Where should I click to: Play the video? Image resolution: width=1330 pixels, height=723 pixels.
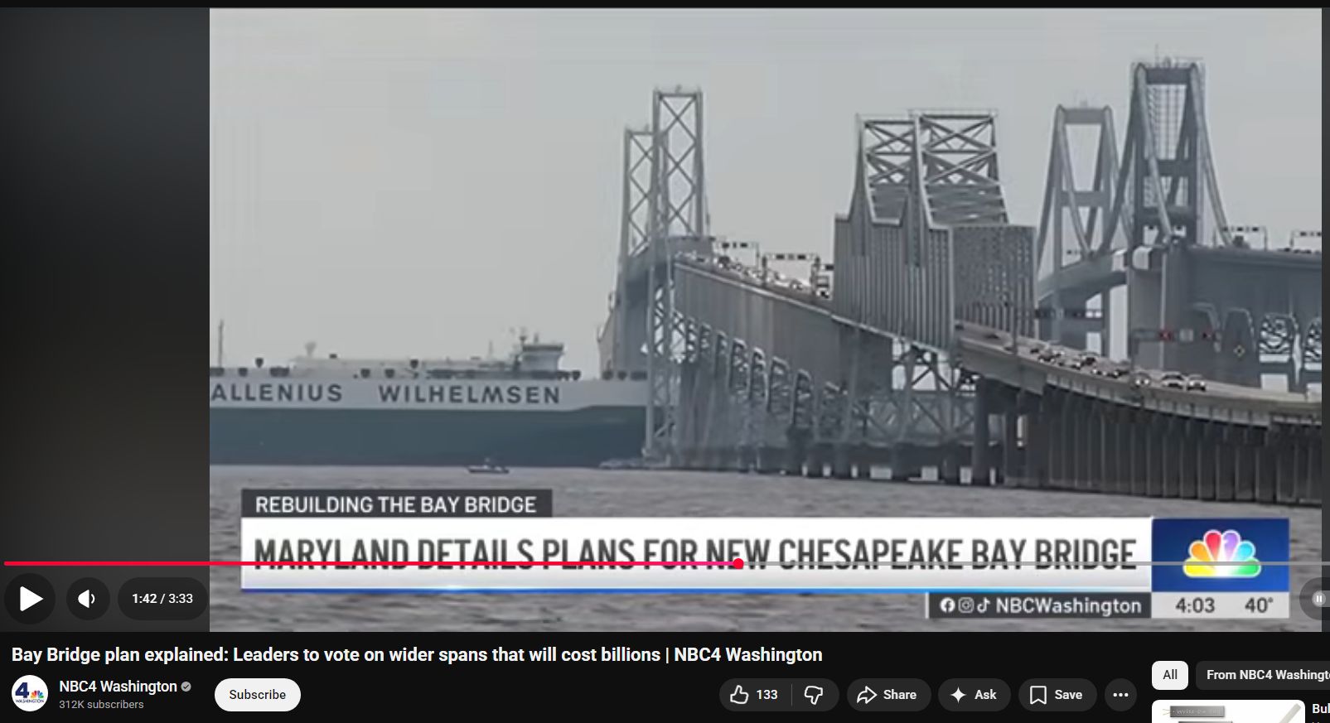point(30,598)
